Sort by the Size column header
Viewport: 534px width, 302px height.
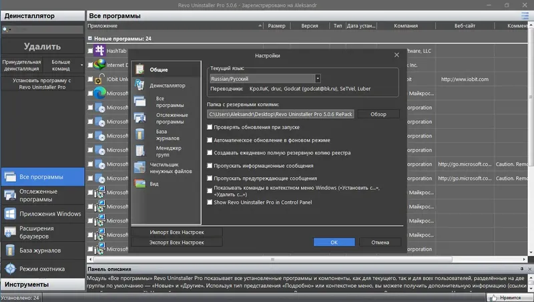276,25
